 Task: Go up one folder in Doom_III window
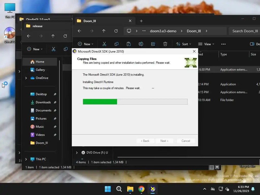point(104,31)
